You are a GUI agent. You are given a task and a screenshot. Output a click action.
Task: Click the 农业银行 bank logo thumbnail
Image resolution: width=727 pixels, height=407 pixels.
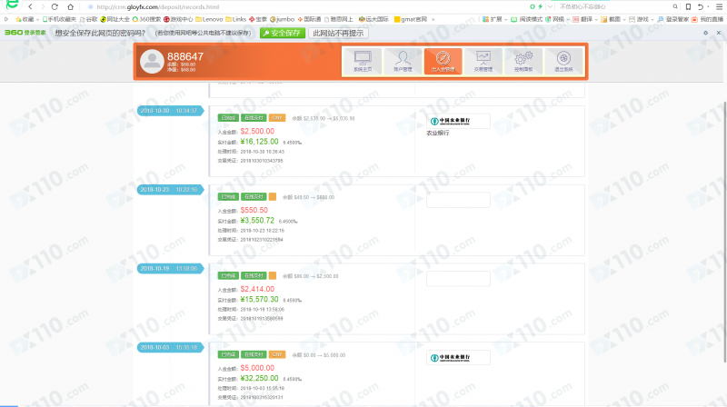(x=457, y=121)
